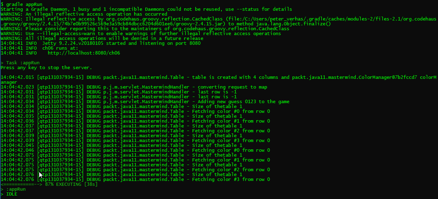This screenshot has width=438, height=199.
Task: Click the first 'Fetching color #0 from row 0' line
Action: point(135,111)
